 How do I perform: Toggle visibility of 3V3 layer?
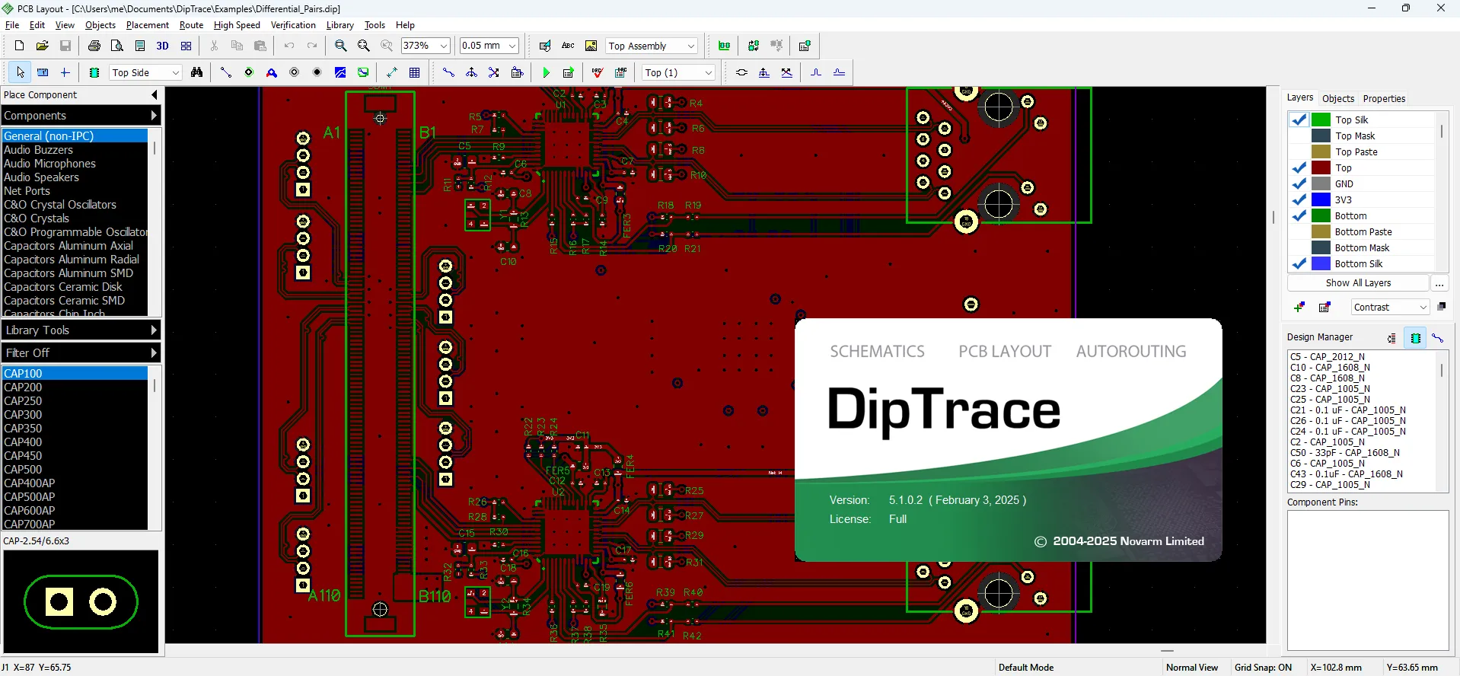pos(1299,199)
